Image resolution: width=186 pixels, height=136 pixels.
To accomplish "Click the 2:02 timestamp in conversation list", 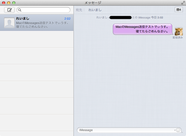I will (67, 19).
